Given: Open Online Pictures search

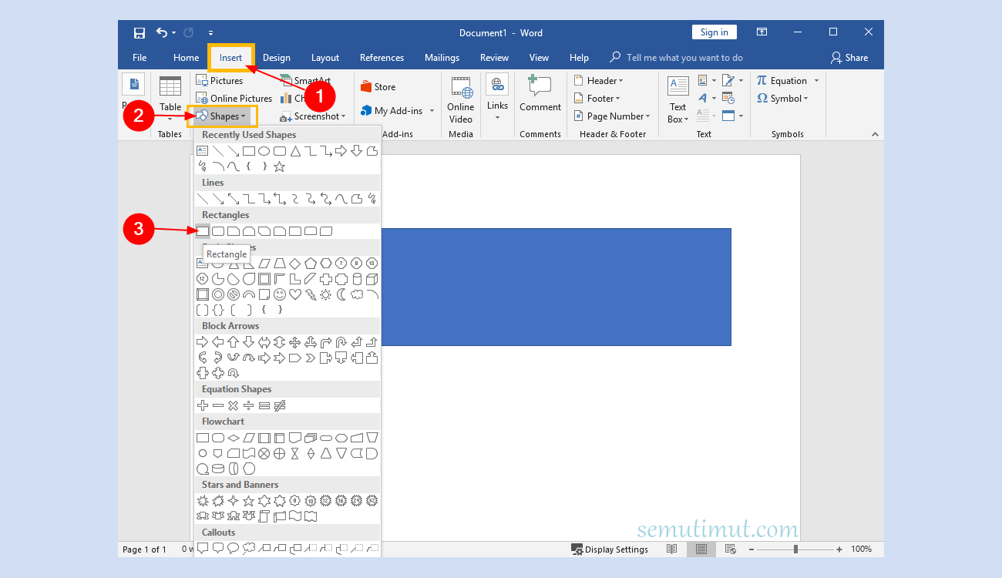Looking at the screenshot, I should [x=234, y=98].
